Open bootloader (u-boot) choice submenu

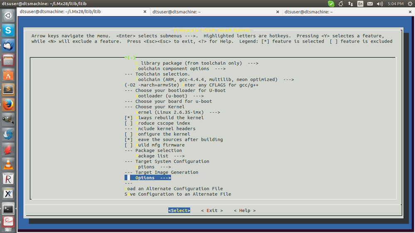tap(169, 96)
